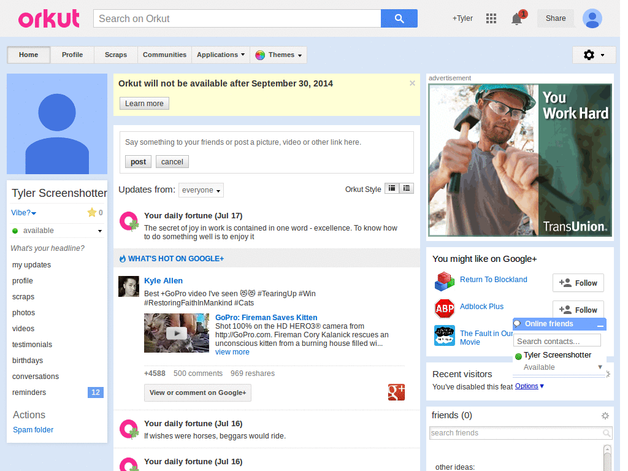Click the Search on Orkut field

pyautogui.click(x=237, y=18)
